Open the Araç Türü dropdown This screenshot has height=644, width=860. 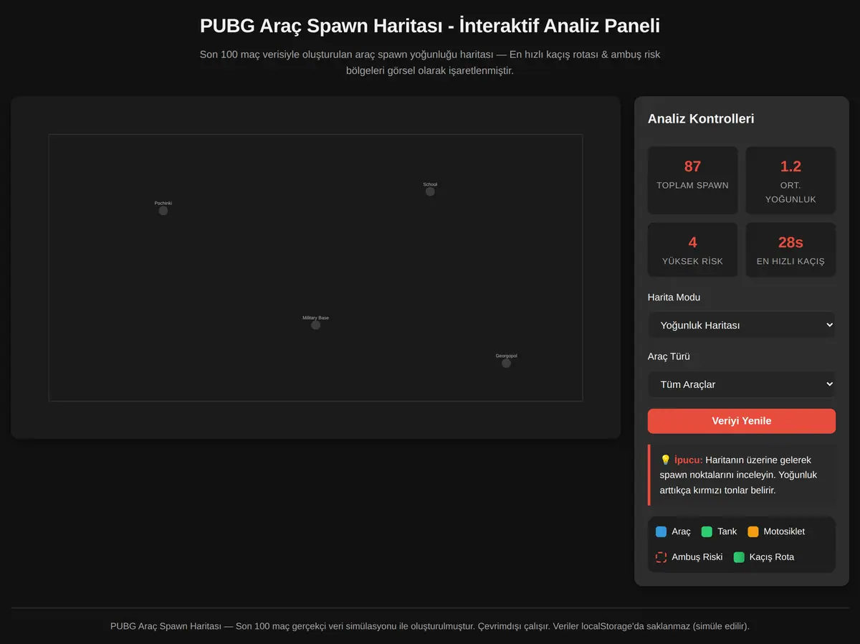[742, 384]
